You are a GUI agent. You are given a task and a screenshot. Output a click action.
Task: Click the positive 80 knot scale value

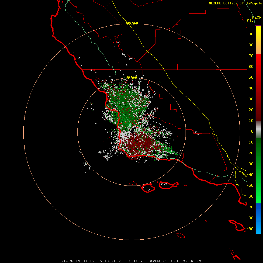[251, 45]
